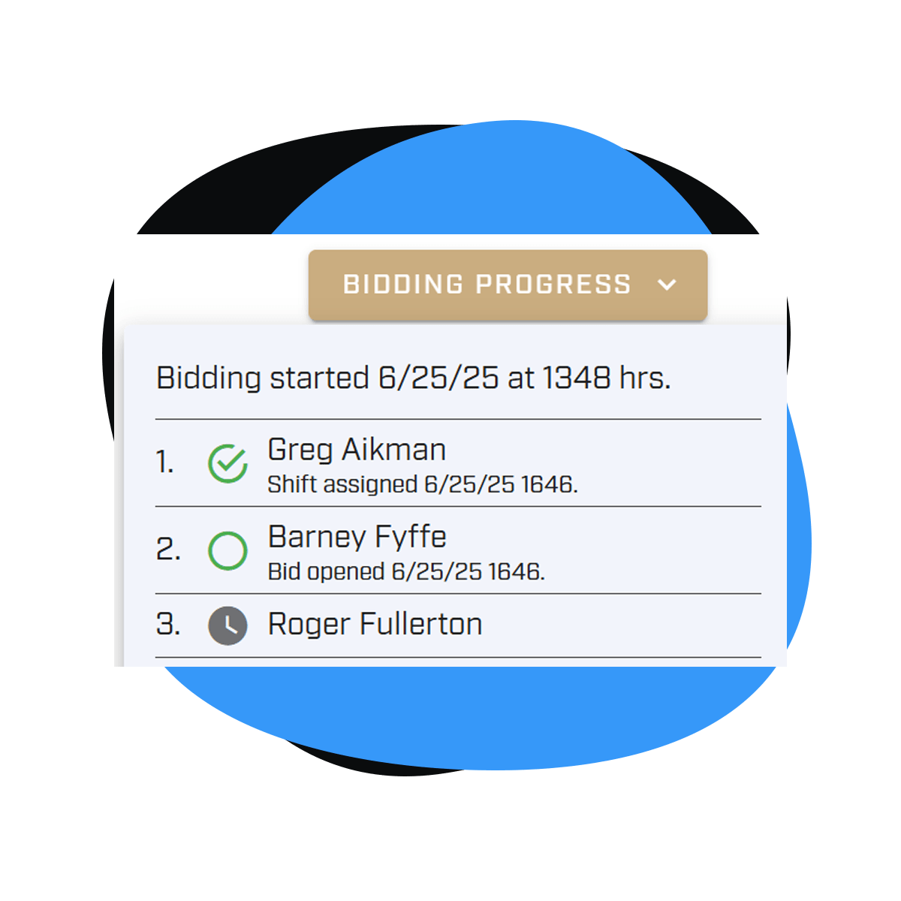This screenshot has height=901, width=901.
Task: Select the Greg Aikman name
Action: pyautogui.click(x=357, y=450)
